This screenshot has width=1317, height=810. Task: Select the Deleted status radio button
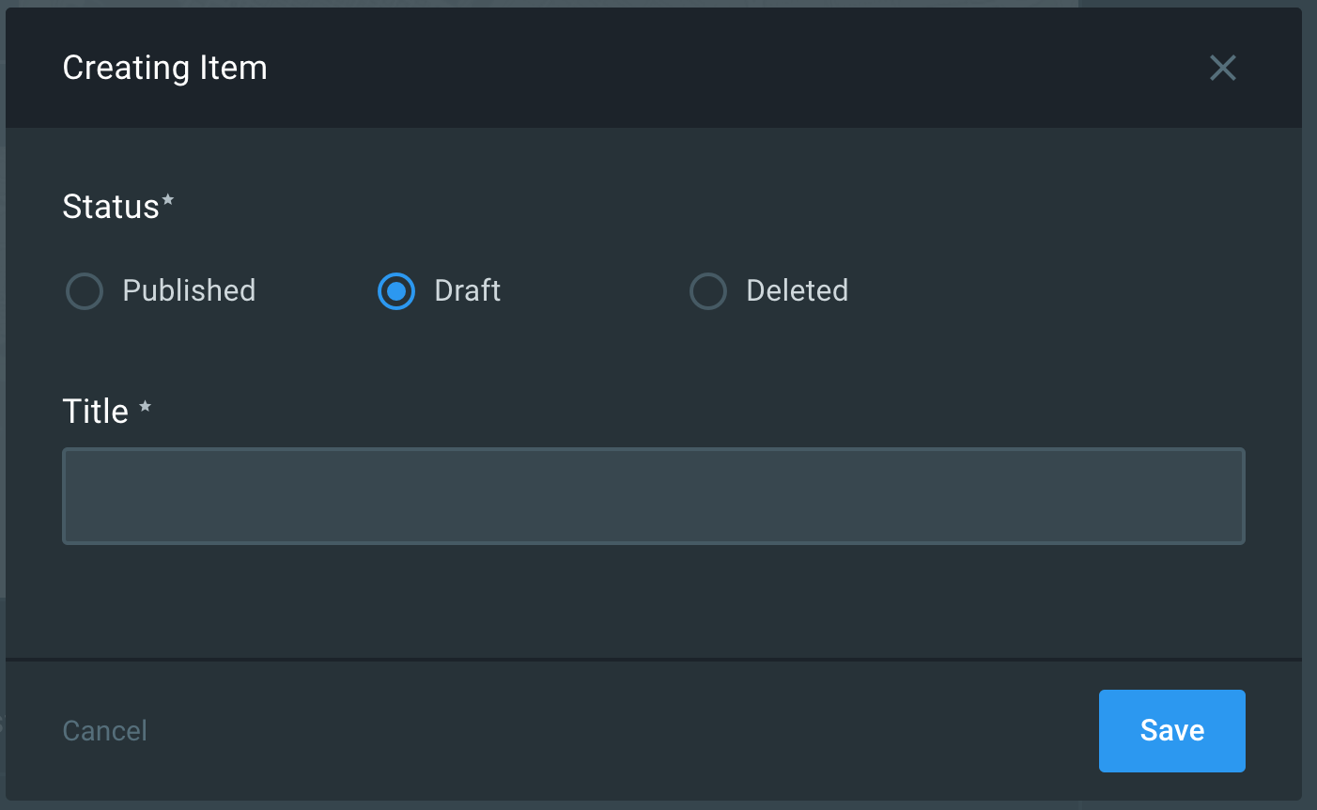707,291
